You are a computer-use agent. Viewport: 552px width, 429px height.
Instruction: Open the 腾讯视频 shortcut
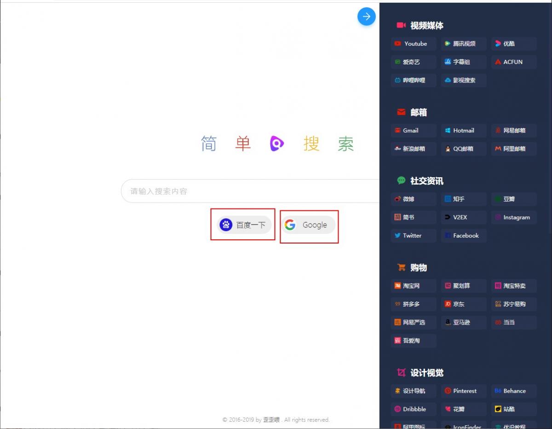click(x=464, y=44)
